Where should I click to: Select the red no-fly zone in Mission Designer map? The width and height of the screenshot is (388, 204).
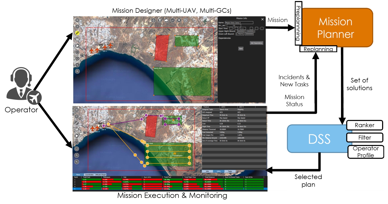(x=162, y=48)
